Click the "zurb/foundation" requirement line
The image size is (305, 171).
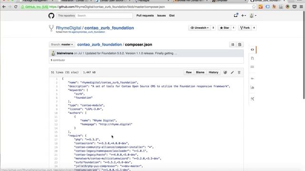coord(103,162)
